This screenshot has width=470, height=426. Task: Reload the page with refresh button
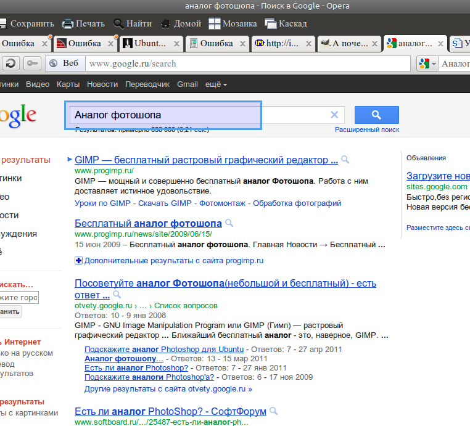tap(10, 63)
